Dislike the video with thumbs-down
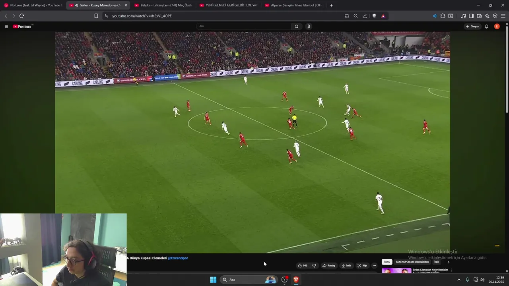The image size is (509, 286). coord(314,265)
